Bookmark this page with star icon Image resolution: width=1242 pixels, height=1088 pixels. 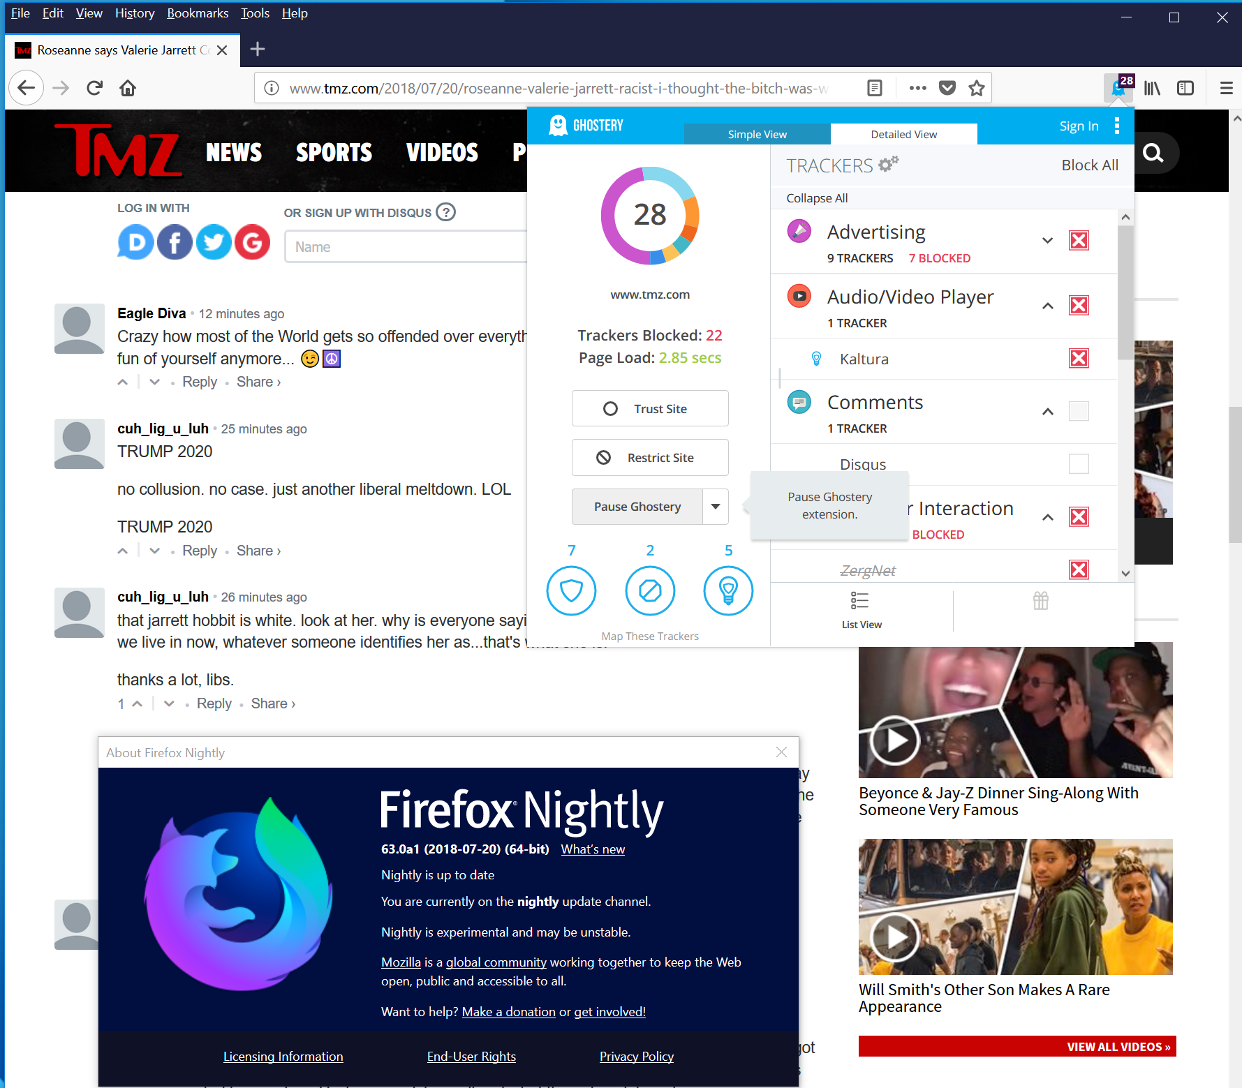[977, 88]
